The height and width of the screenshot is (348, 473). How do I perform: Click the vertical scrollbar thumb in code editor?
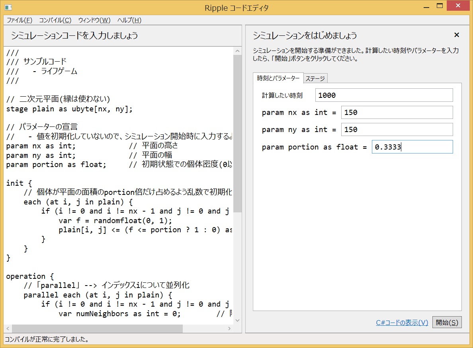[x=237, y=134]
